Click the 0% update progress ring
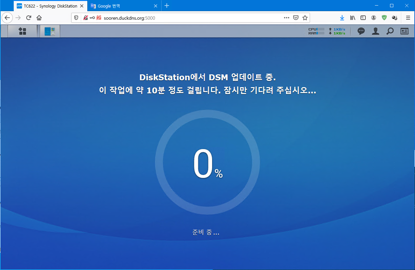415x270 pixels. tap(207, 163)
